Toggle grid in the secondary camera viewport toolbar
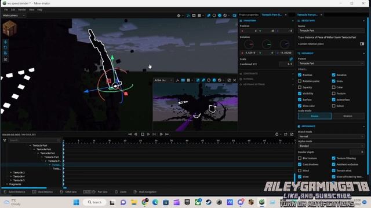Viewport: 371px width, 208px height. pyautogui.click(x=188, y=80)
